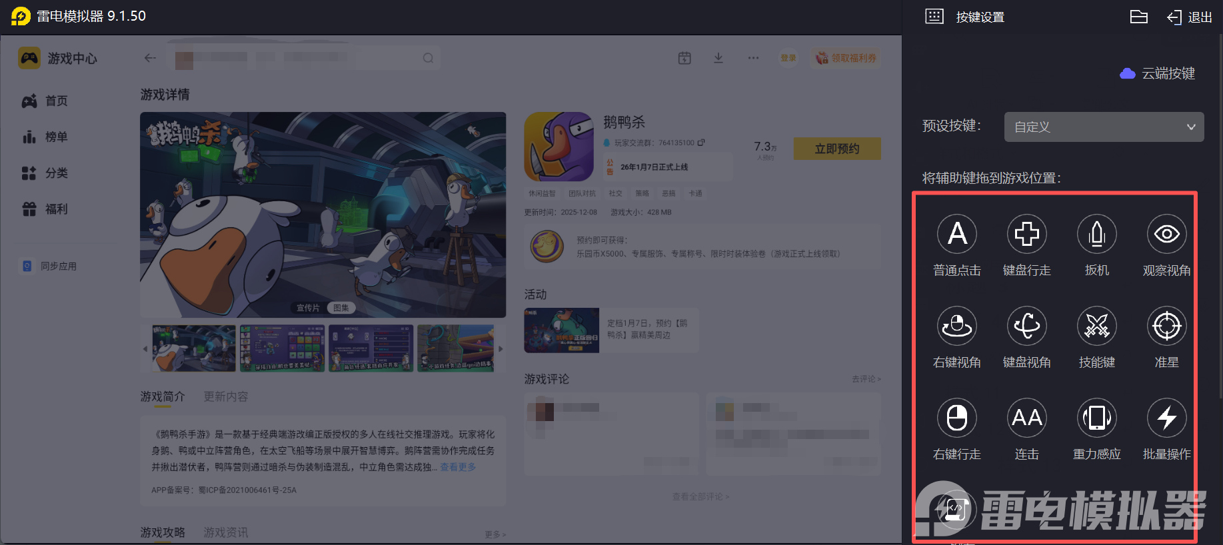Open the folder icon in top bar
The height and width of the screenshot is (545, 1223).
[x=1139, y=17]
